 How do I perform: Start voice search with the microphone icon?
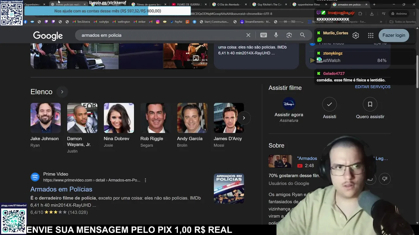click(276, 35)
